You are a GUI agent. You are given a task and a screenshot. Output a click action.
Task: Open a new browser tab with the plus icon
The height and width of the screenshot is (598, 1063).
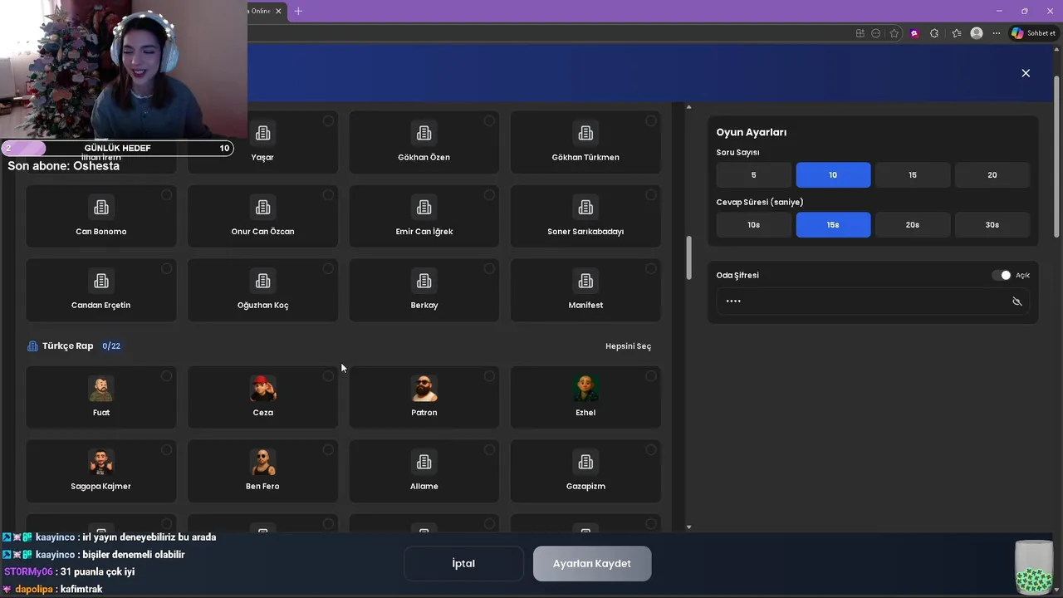point(298,11)
